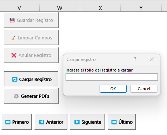The height and width of the screenshot is (135, 167).
Task: Focus the folio input field
Action: click(112, 77)
